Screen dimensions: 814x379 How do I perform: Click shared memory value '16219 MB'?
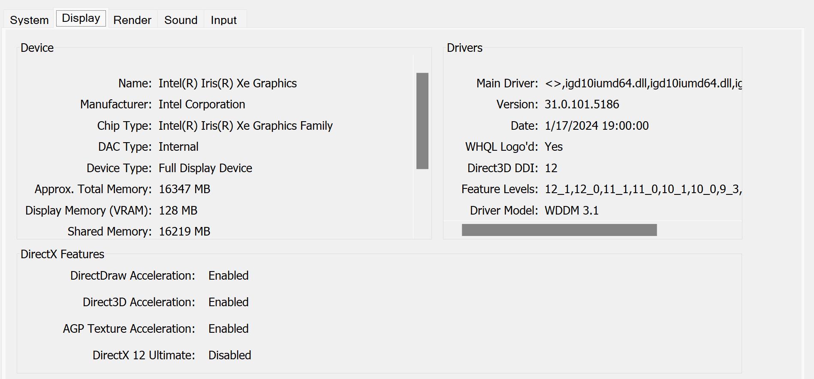[184, 231]
